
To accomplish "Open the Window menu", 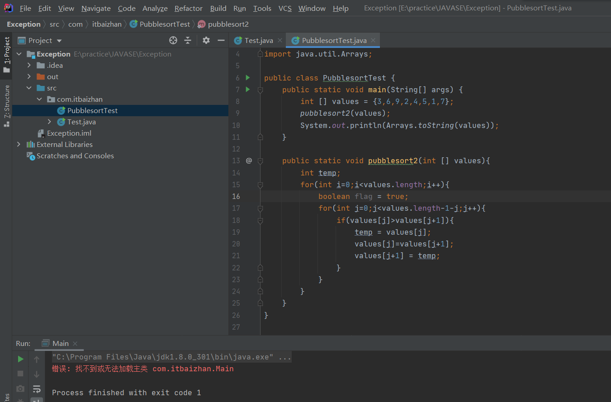I will coord(312,8).
